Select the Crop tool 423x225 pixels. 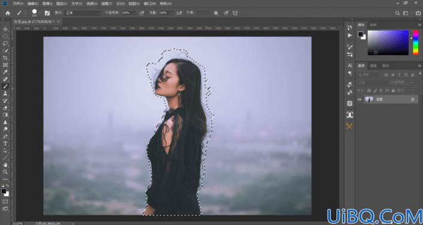tap(5, 57)
